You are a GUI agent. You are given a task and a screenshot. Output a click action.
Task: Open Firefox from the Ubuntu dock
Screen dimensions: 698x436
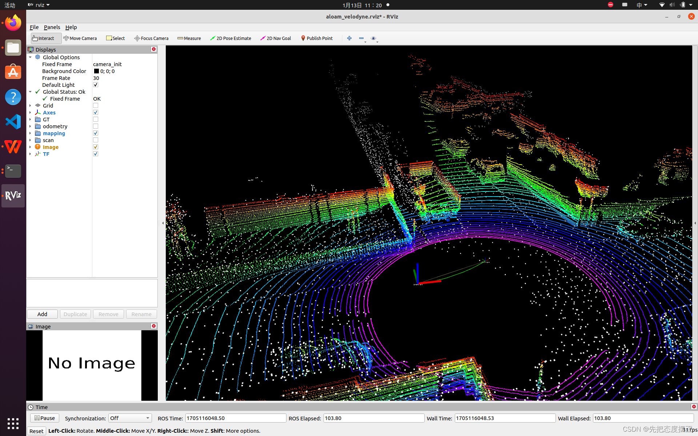(x=13, y=23)
